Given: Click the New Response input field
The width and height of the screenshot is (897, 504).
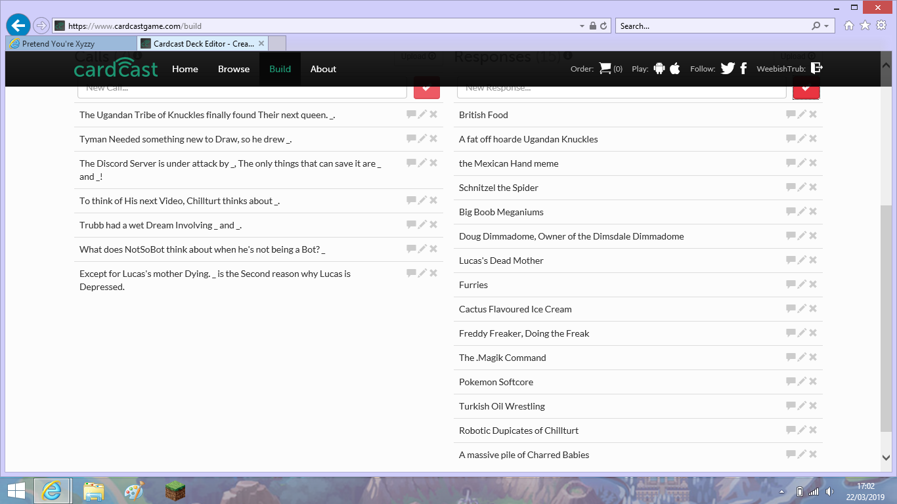Looking at the screenshot, I should 622,88.
